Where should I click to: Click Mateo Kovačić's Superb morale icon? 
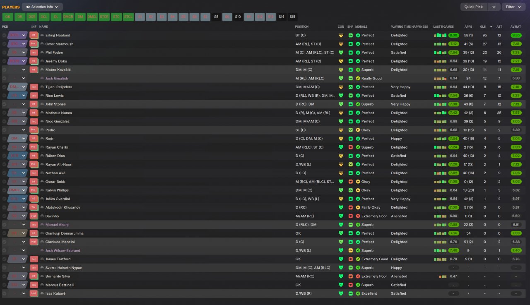coord(358,70)
